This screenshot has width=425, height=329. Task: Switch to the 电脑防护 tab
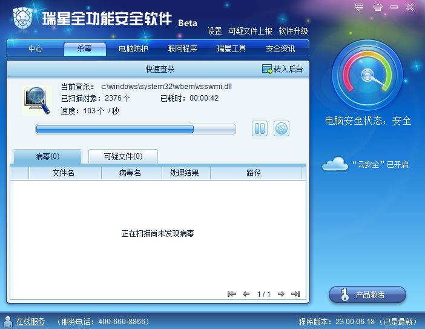tap(133, 48)
